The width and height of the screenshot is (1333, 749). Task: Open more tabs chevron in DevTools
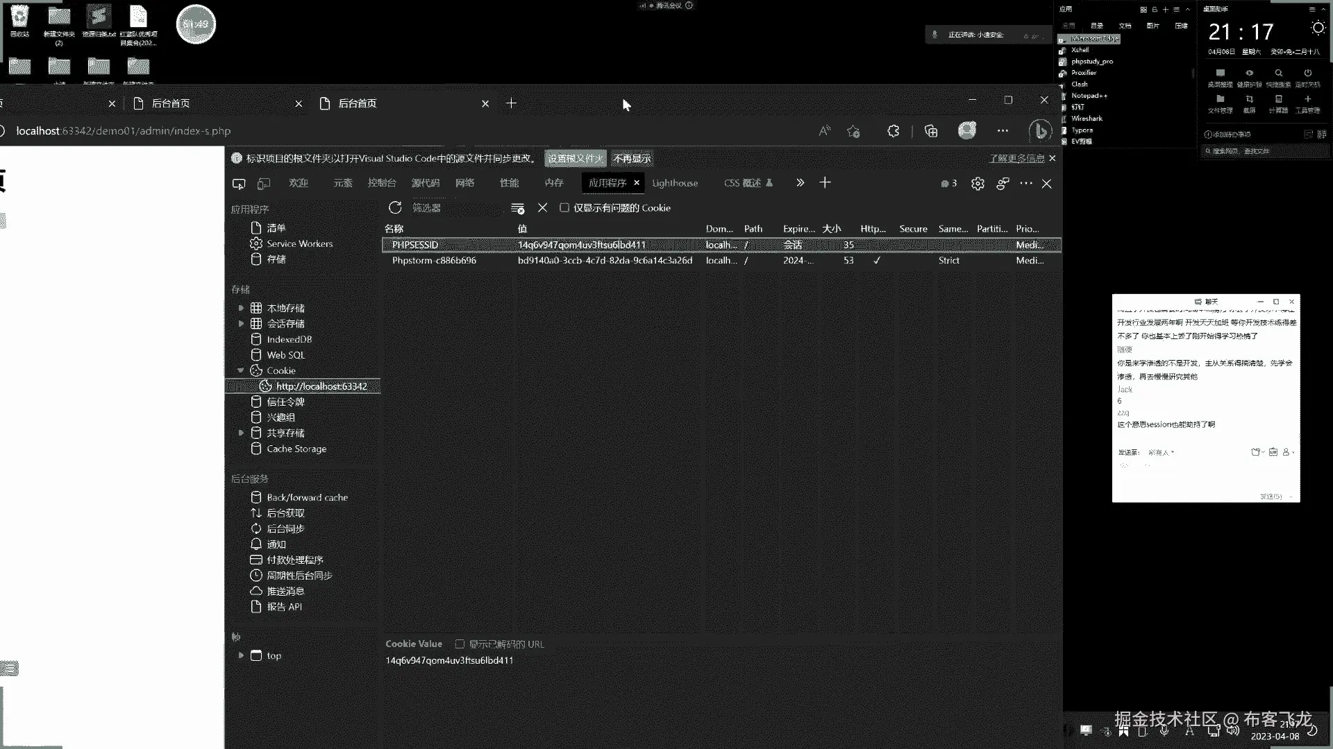point(800,182)
